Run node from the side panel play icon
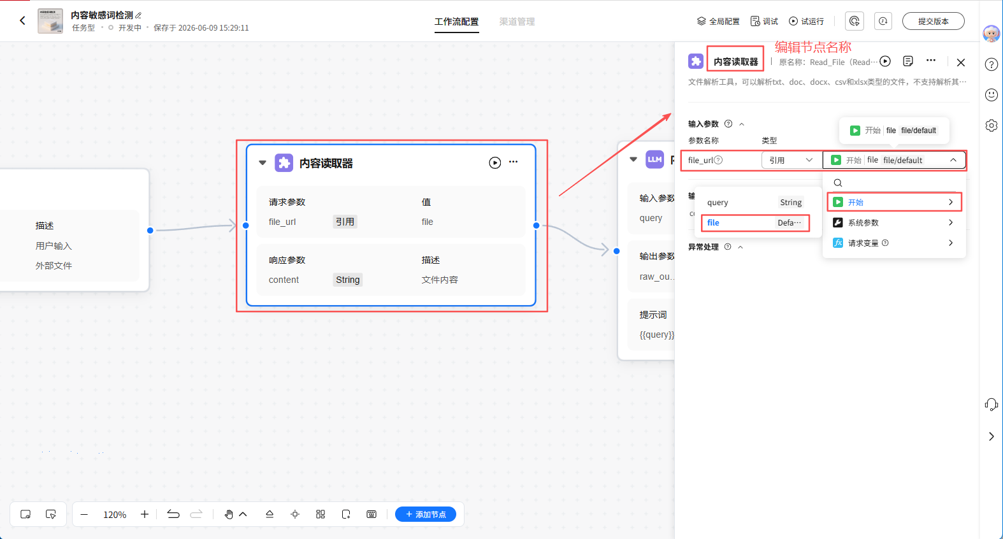The image size is (1003, 539). (885, 61)
